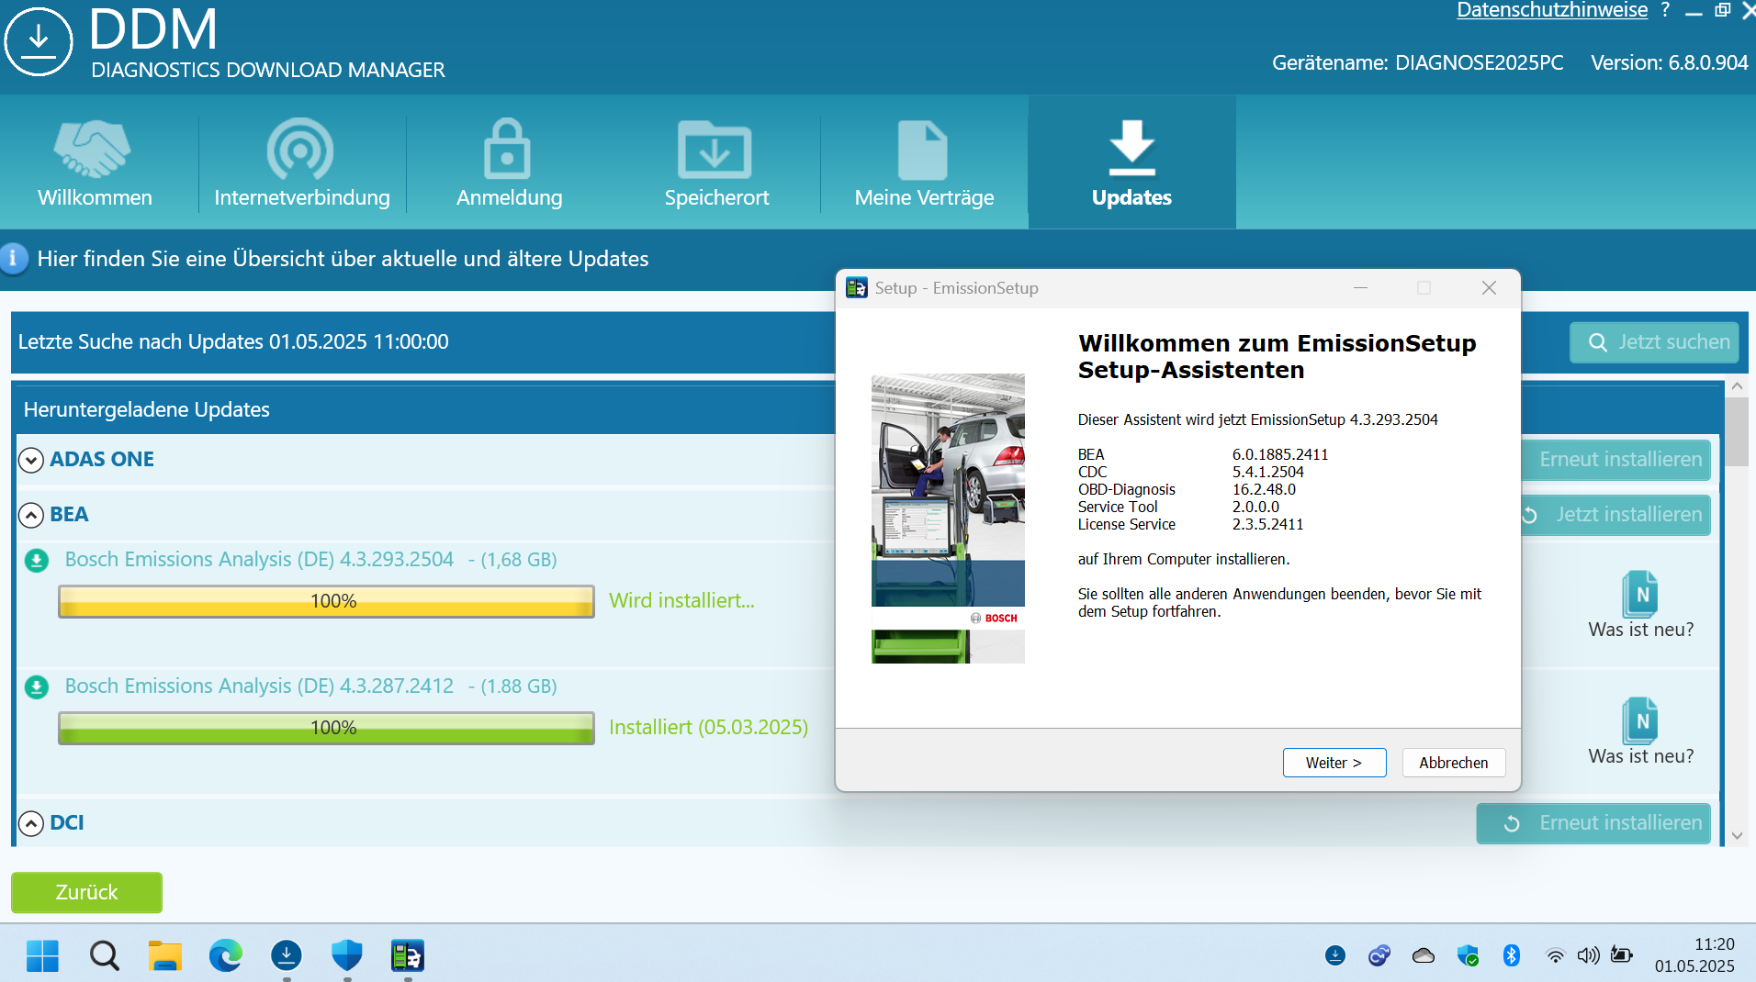Click Jetzt installieren for BEA
Image resolution: width=1756 pixels, height=982 pixels.
point(1616,515)
